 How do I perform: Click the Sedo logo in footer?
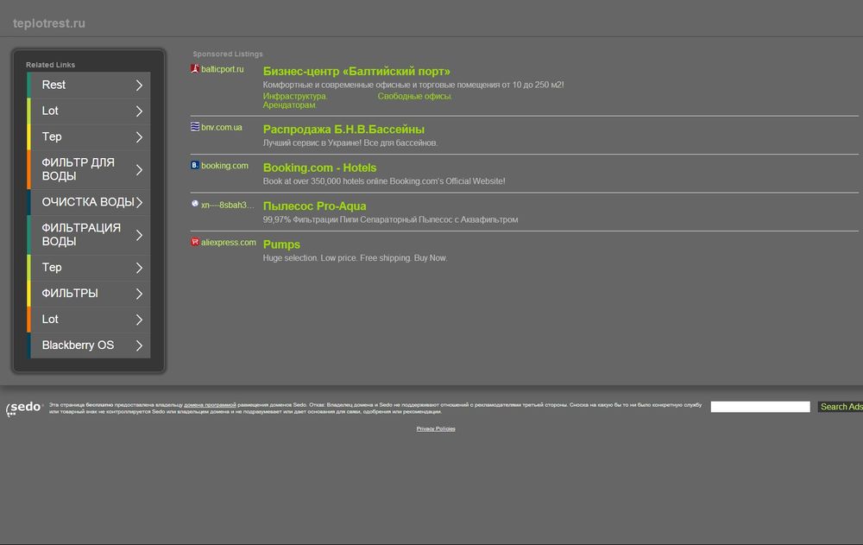[x=24, y=409]
